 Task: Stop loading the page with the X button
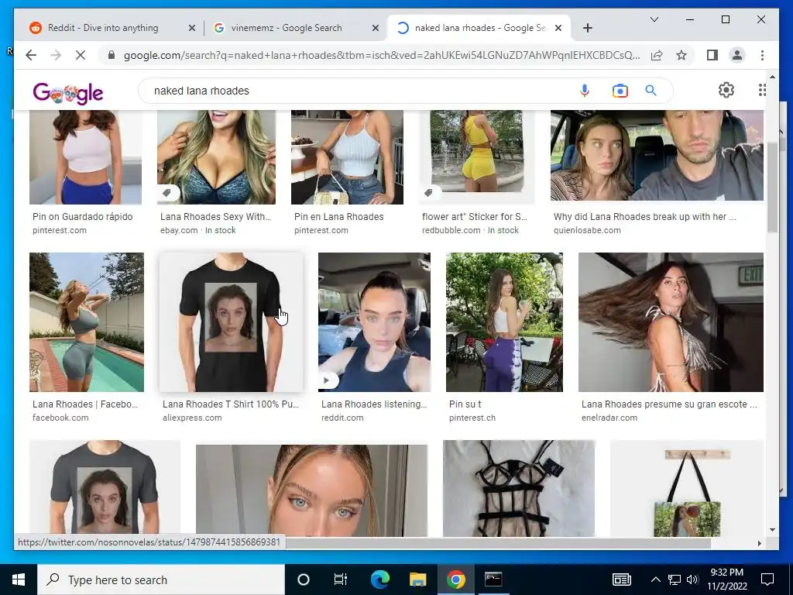point(81,55)
